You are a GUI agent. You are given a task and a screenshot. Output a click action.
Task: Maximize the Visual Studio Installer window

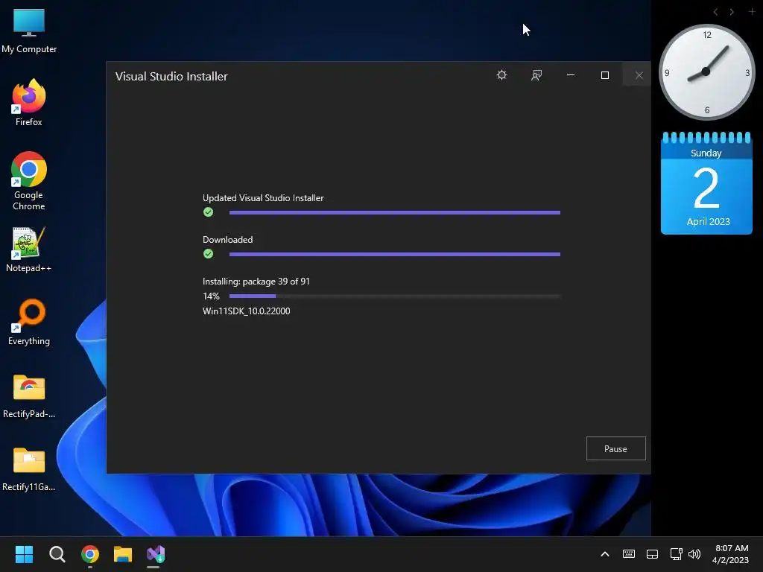tap(605, 75)
